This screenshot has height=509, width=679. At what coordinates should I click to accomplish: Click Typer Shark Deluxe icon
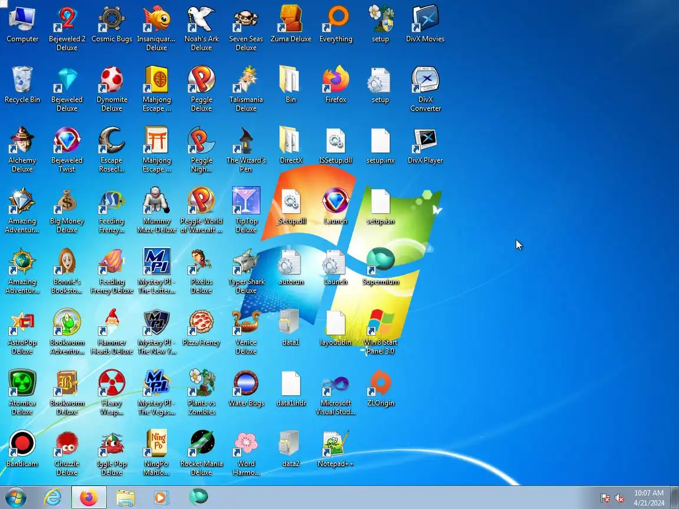246,262
